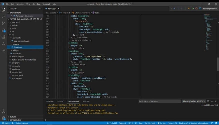Open the Extensions view
The width and height of the screenshot is (219, 125).
3,37
